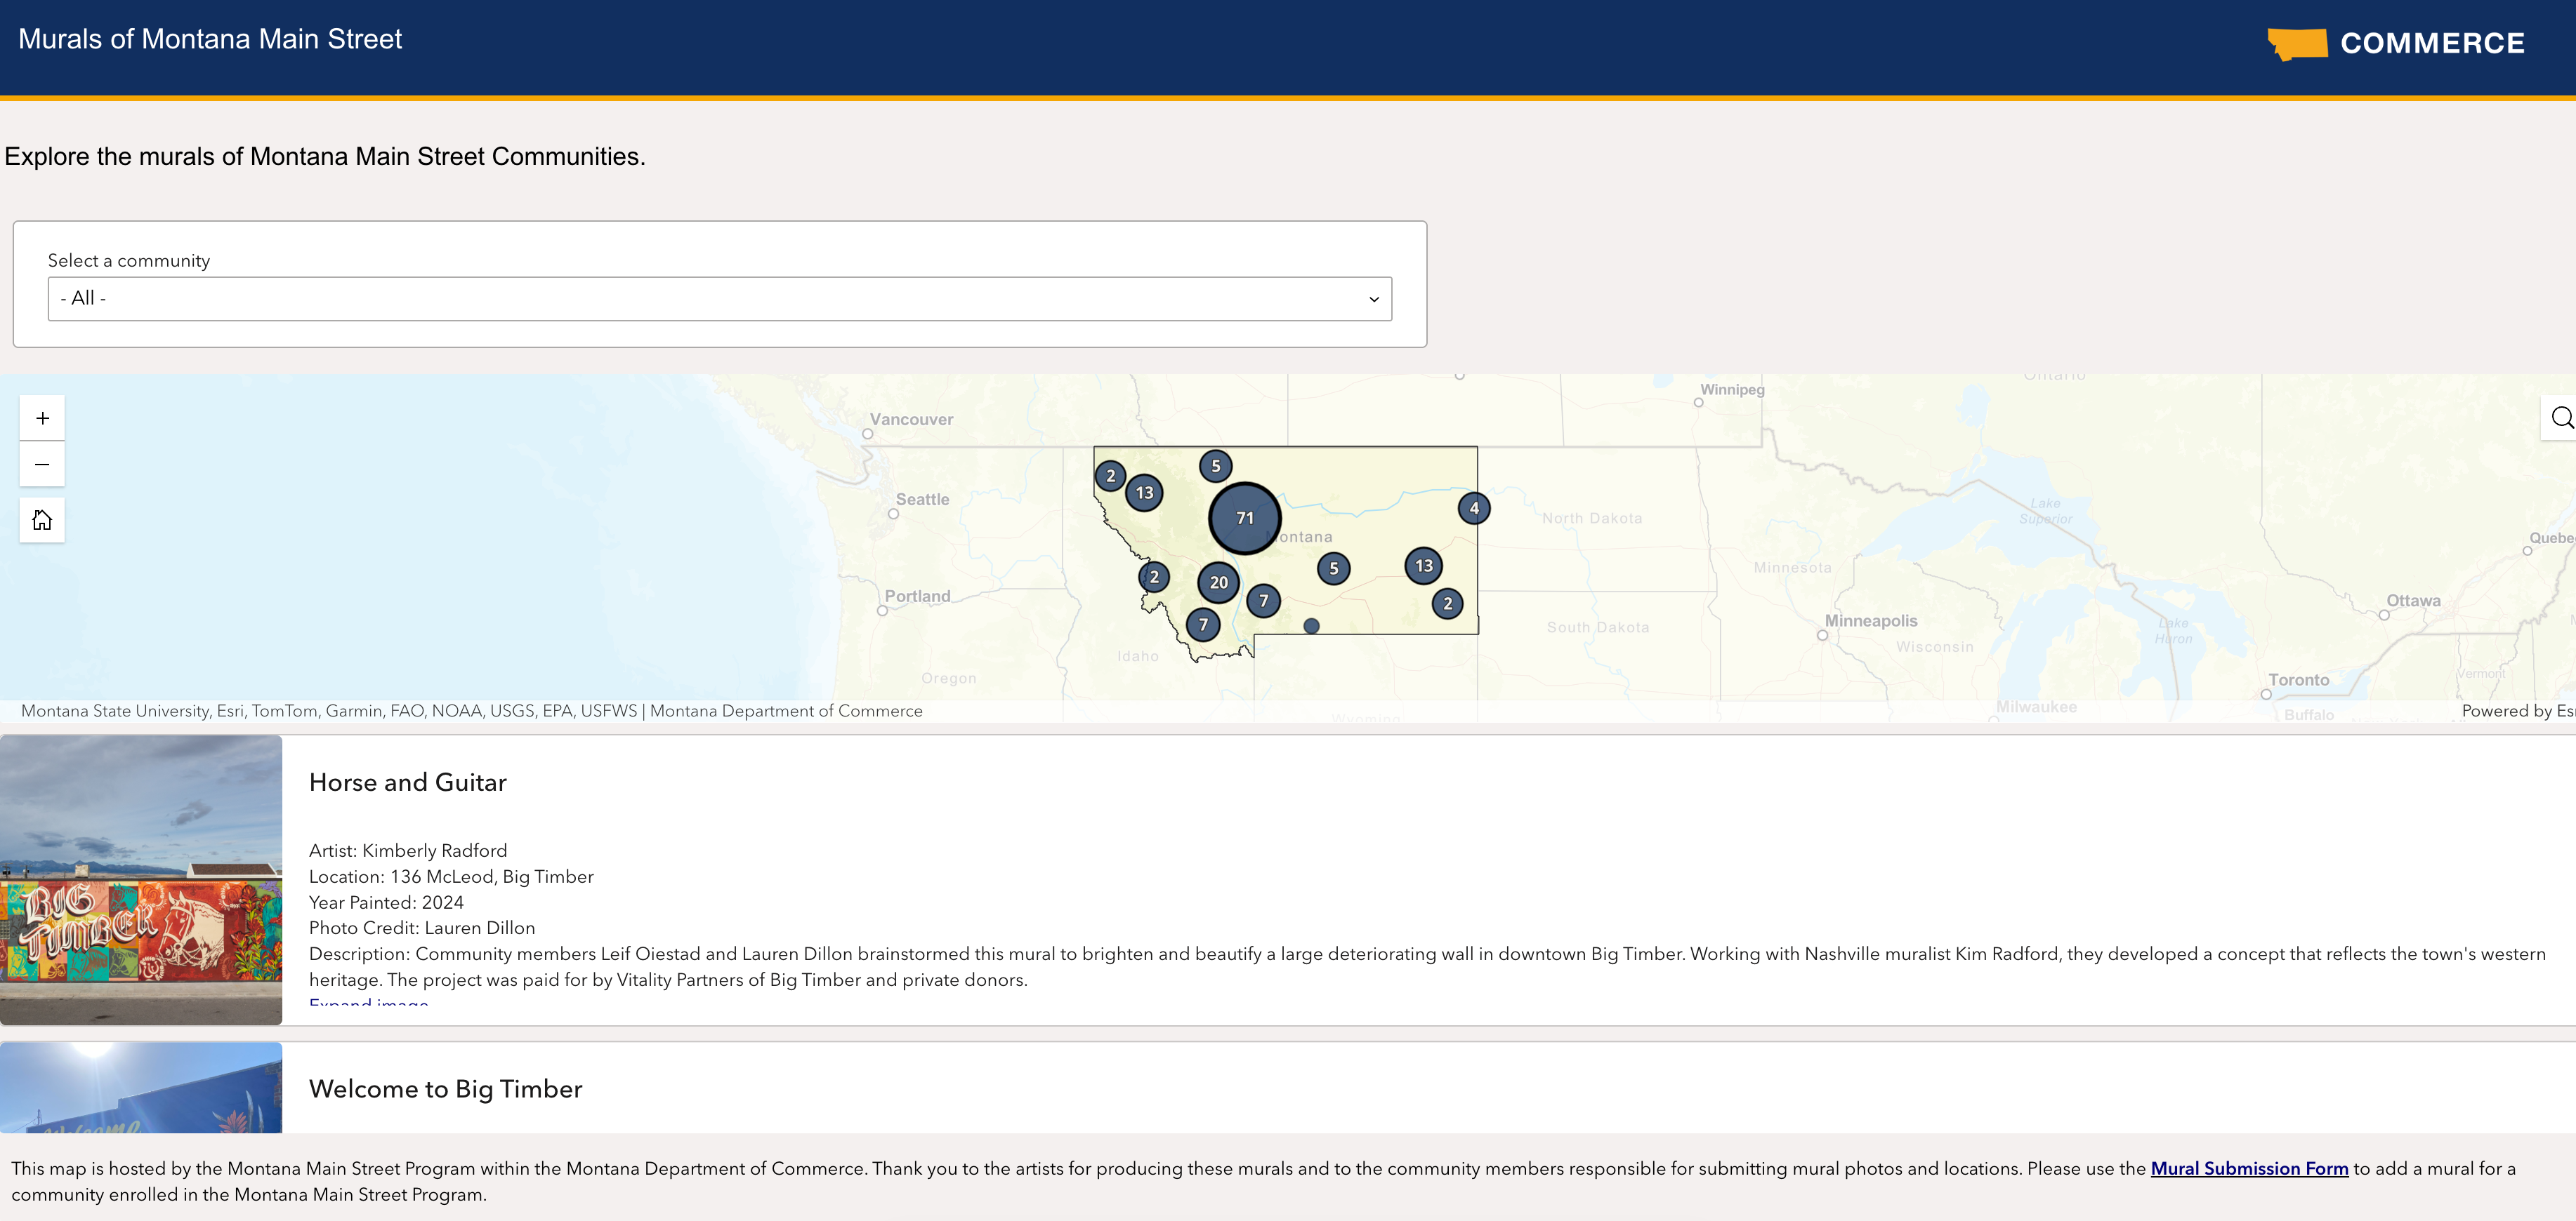The image size is (2576, 1221).
Task: Reset map to home extent
Action: (42, 521)
